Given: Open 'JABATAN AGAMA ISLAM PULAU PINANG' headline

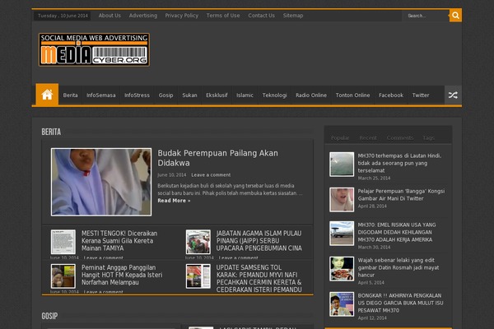Looking at the screenshot, I should [x=259, y=241].
